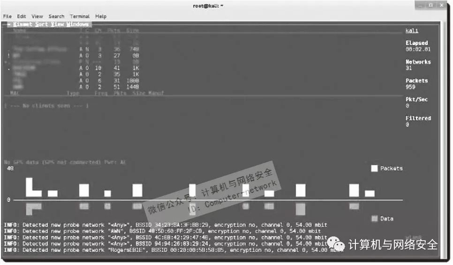453x265 pixels.
Task: Click the Pkt/Sec label
Action: coord(416,99)
